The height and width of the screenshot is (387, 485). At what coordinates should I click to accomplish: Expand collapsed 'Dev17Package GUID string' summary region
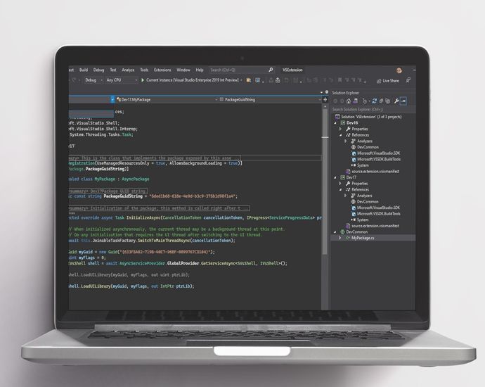pyautogui.click(x=108, y=191)
